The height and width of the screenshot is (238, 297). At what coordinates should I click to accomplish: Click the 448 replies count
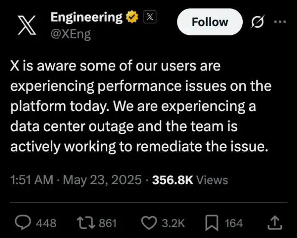[x=46, y=223]
